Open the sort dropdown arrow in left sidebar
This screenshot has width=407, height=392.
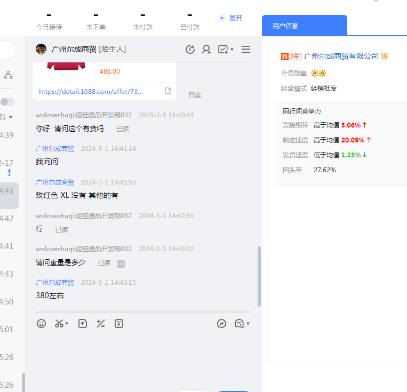[x=10, y=117]
